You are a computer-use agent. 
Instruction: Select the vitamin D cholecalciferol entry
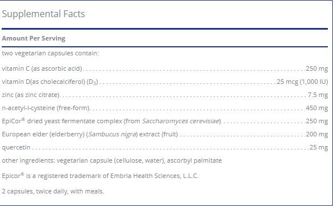pos(50,82)
